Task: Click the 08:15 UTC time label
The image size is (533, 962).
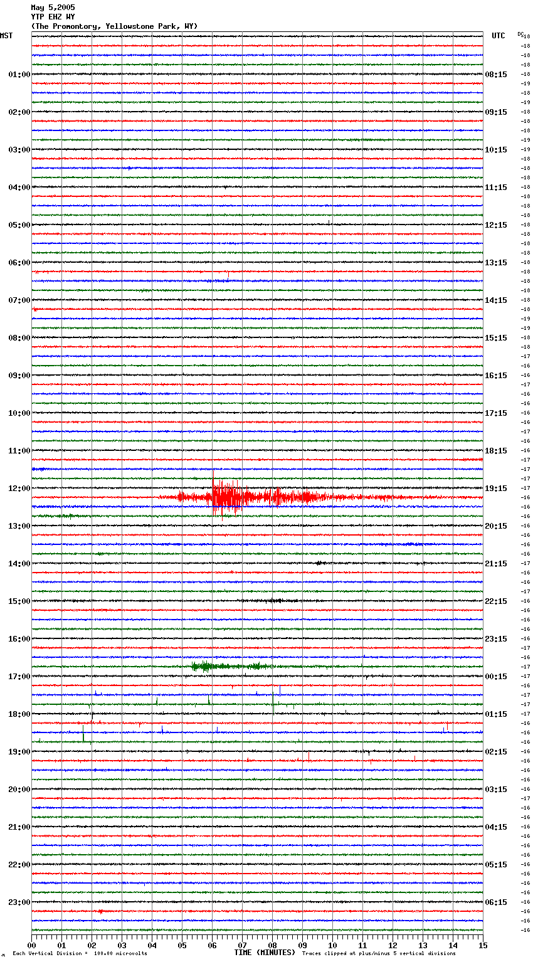Action: (496, 75)
